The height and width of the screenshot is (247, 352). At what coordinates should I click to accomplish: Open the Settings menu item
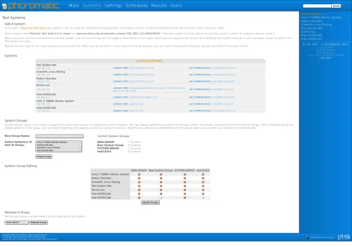click(x=113, y=5)
